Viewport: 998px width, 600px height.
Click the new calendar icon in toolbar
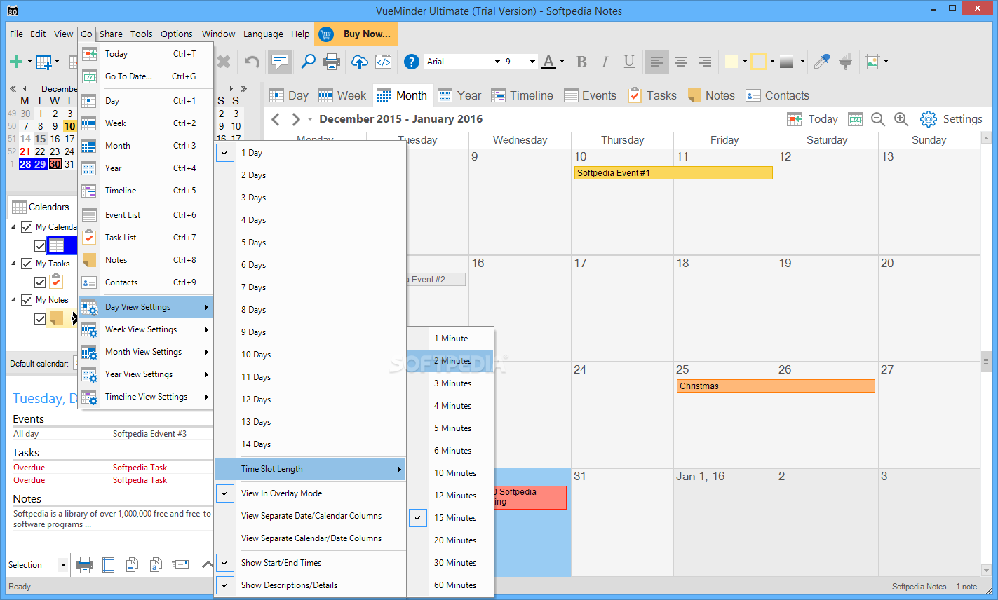click(44, 62)
